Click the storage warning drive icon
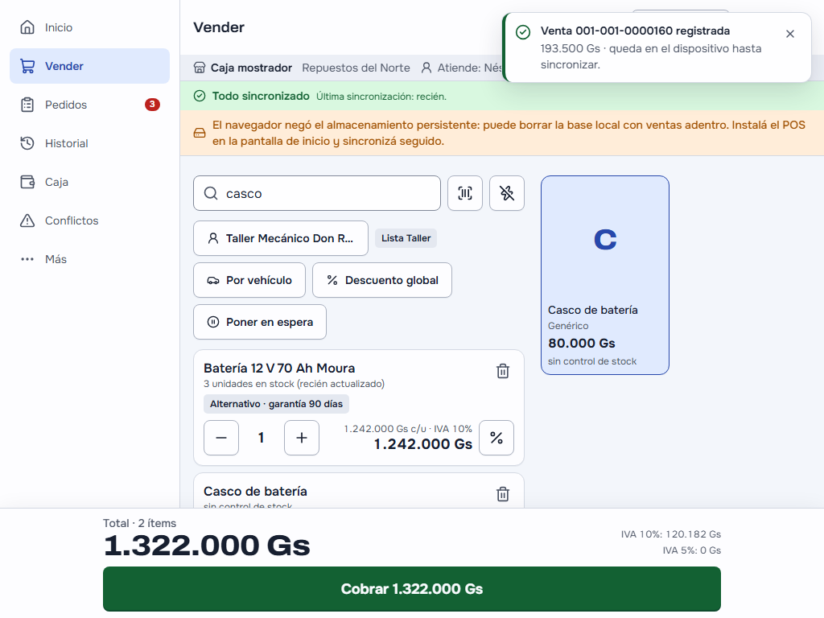 tap(200, 133)
